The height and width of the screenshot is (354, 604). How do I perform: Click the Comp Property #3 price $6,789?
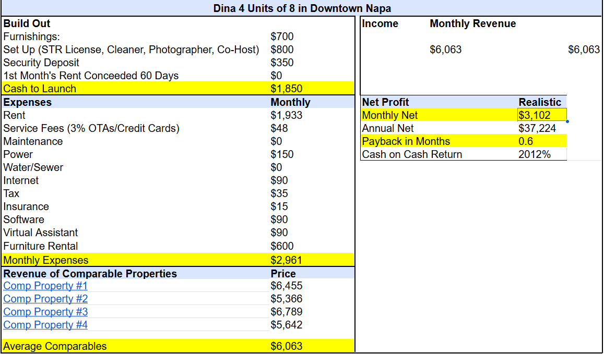click(x=286, y=312)
